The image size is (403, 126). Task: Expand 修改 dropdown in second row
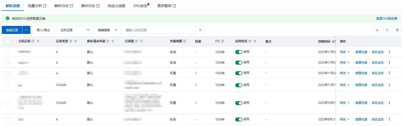click(x=348, y=63)
